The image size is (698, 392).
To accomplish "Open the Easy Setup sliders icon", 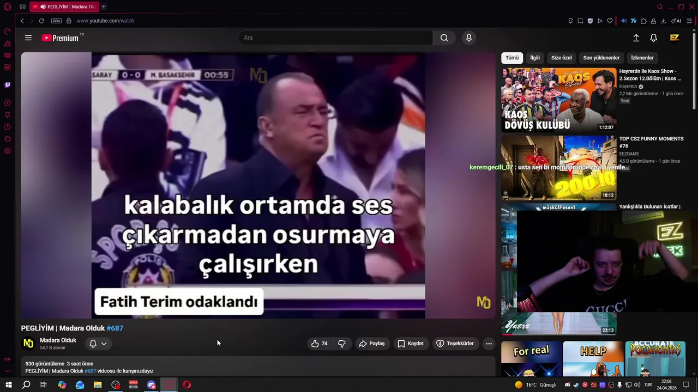I will [690, 21].
